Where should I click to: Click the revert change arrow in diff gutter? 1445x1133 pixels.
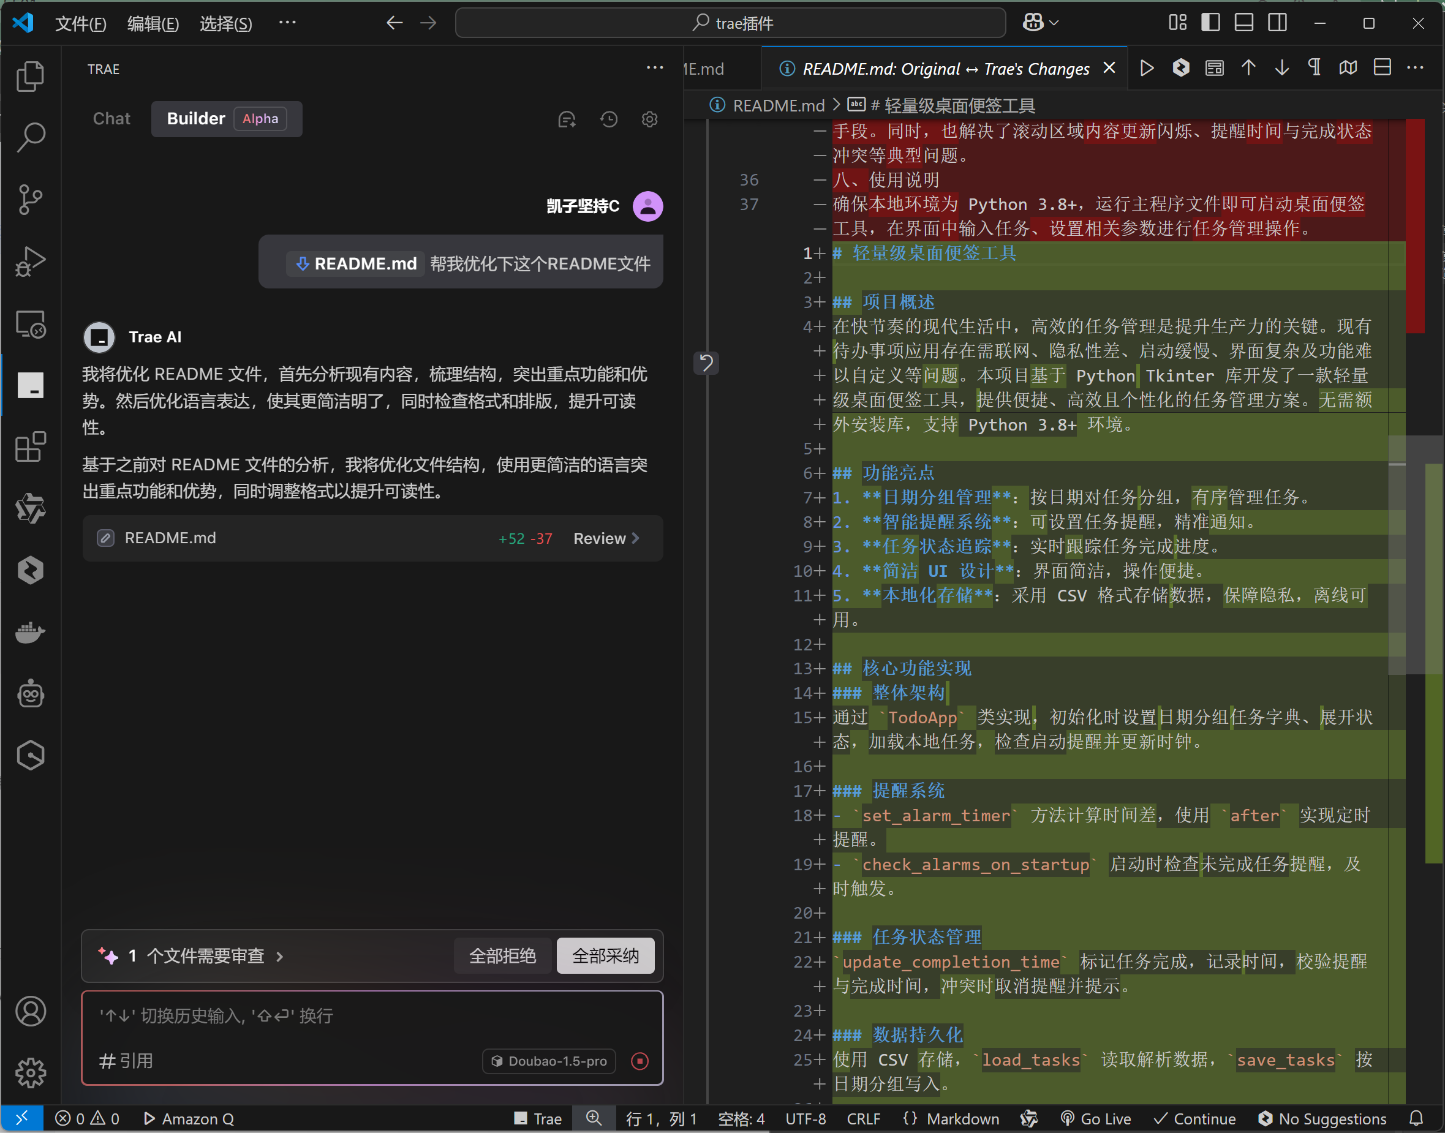click(x=706, y=363)
